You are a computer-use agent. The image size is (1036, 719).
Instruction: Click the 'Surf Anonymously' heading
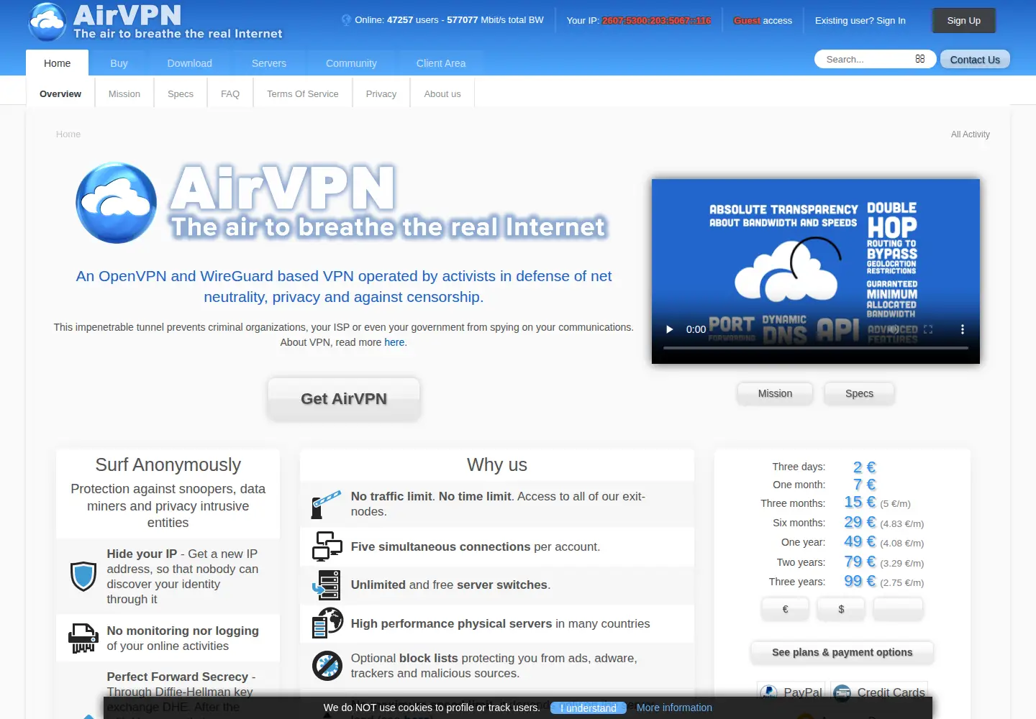(168, 464)
